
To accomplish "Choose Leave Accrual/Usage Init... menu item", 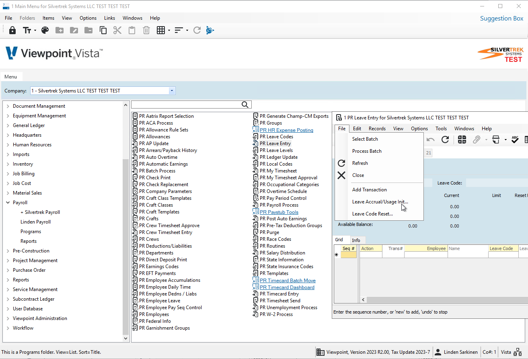I will click(380, 202).
